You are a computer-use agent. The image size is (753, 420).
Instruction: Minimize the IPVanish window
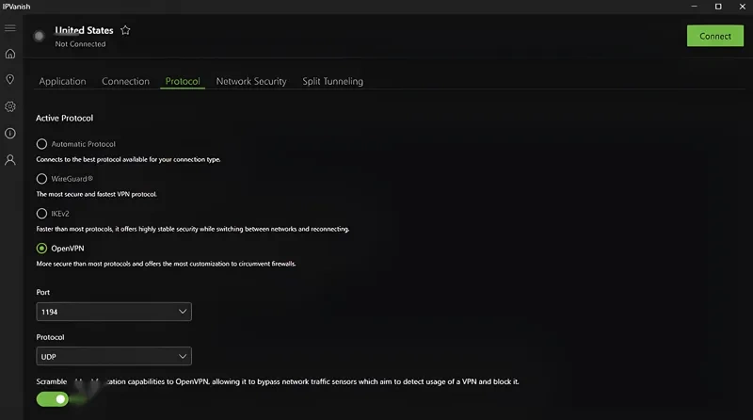(694, 7)
